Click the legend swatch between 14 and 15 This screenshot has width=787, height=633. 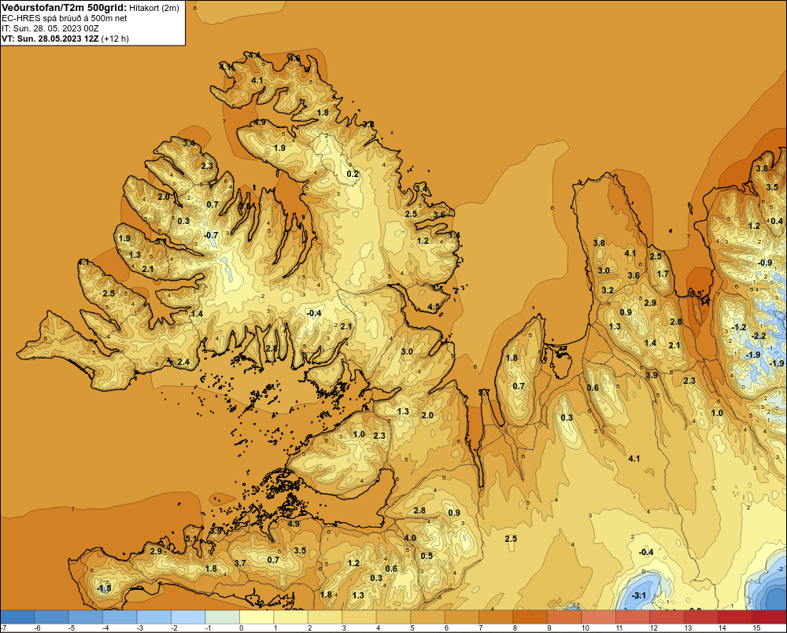(735, 617)
